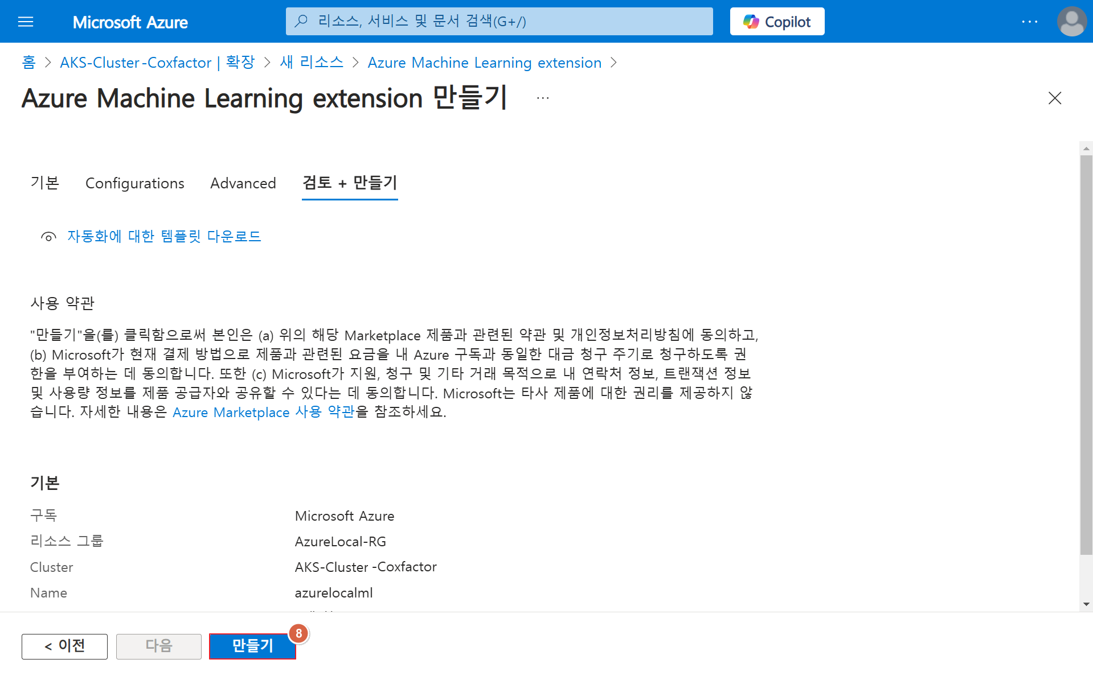Click the scrollbar up arrow
This screenshot has height=680, width=1093.
(1086, 148)
